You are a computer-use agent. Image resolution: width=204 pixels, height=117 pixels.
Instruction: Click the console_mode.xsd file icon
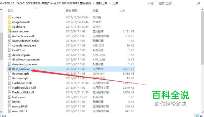[x=9, y=45]
